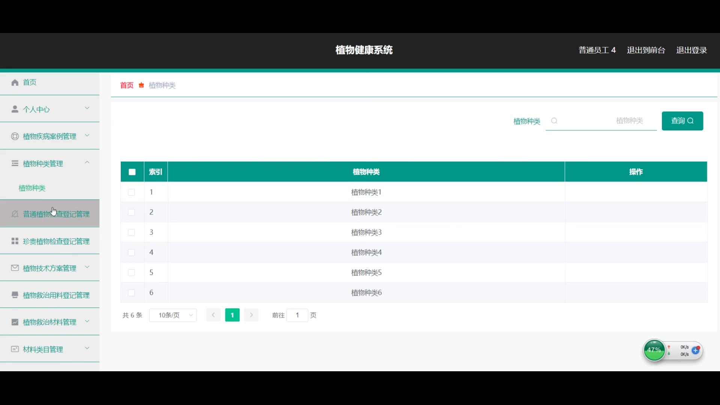Toggle the select-all checkbox in the table header
The height and width of the screenshot is (405, 720).
(x=132, y=172)
